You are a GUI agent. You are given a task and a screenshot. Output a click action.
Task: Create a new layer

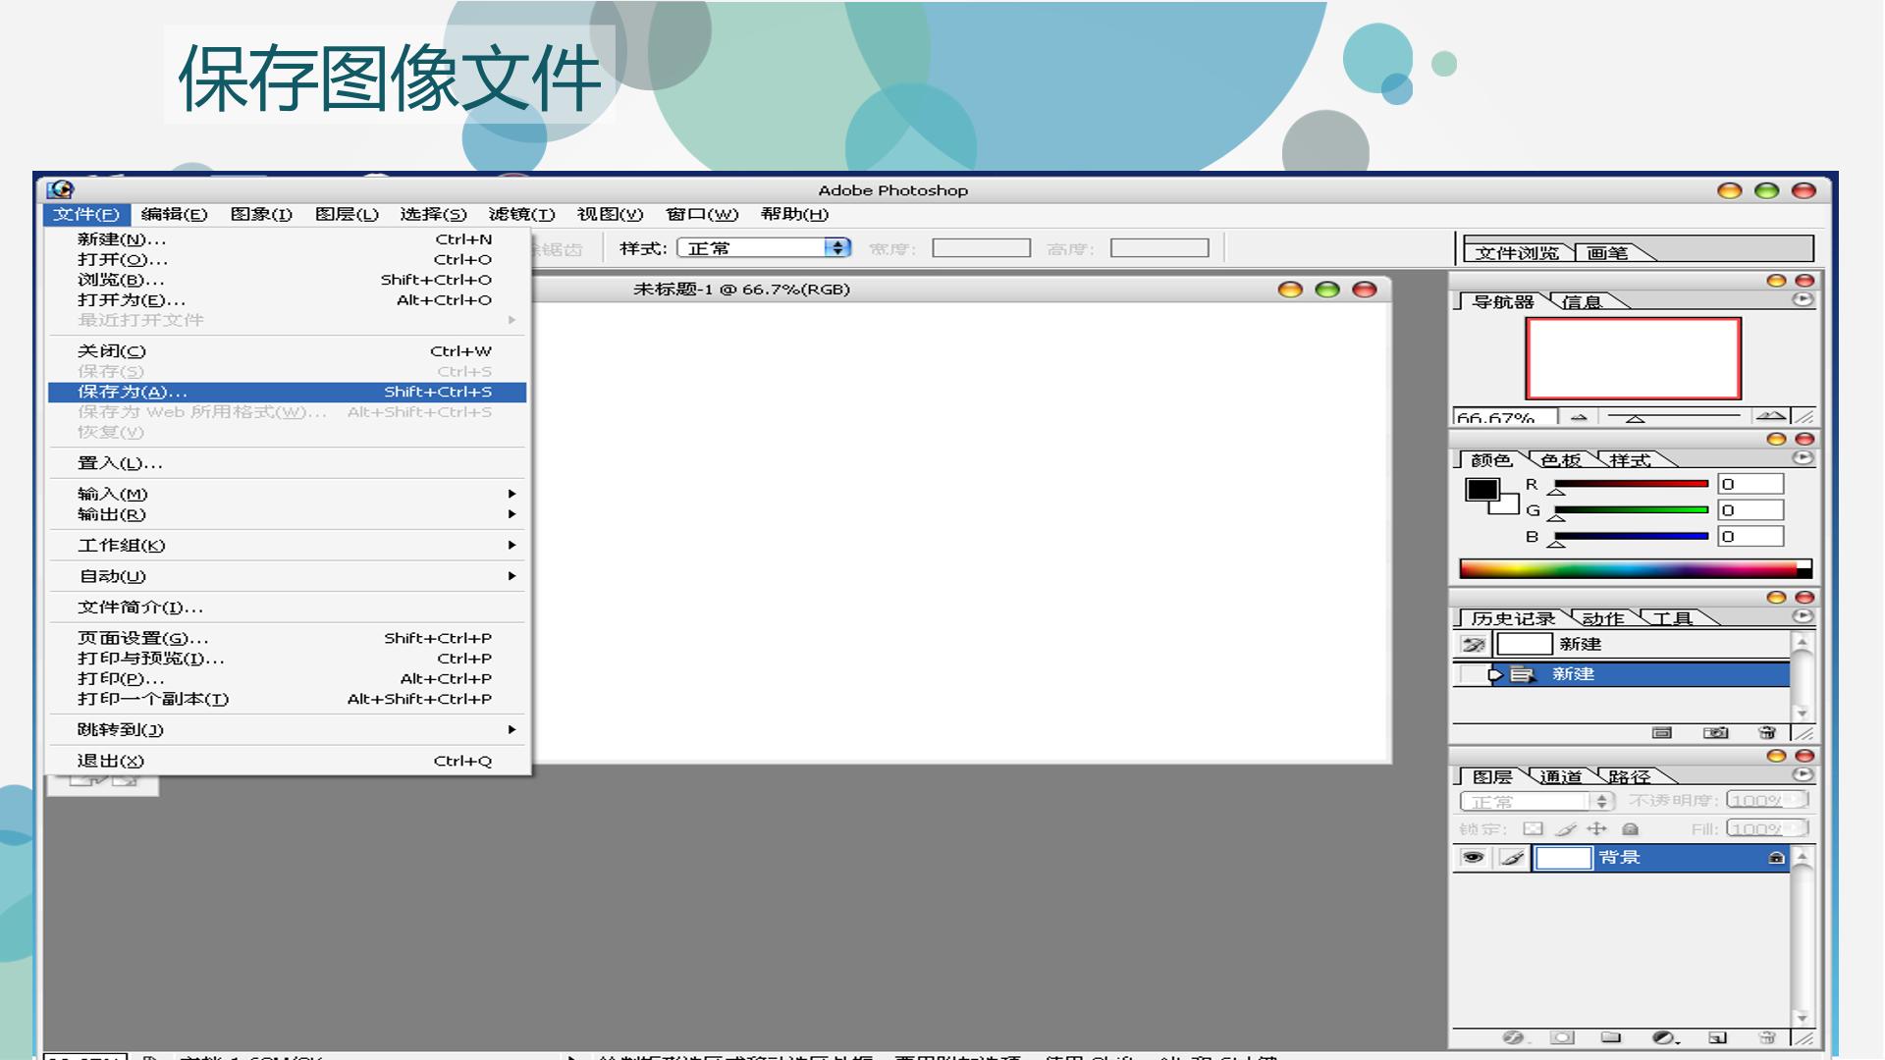(x=1717, y=1037)
